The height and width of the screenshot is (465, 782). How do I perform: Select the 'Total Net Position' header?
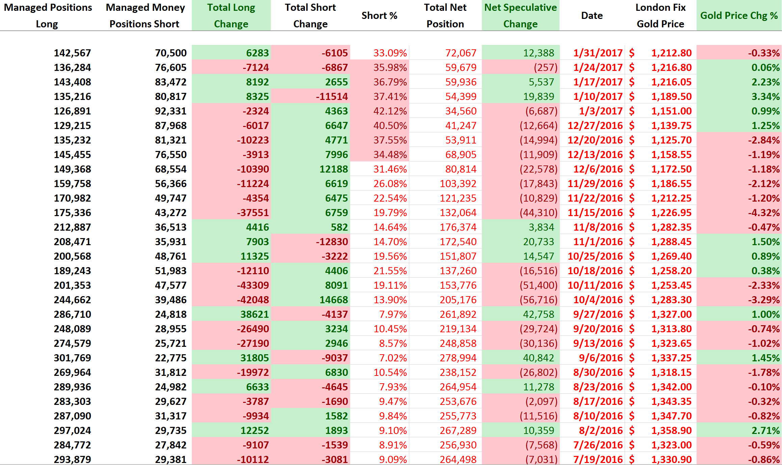click(445, 16)
